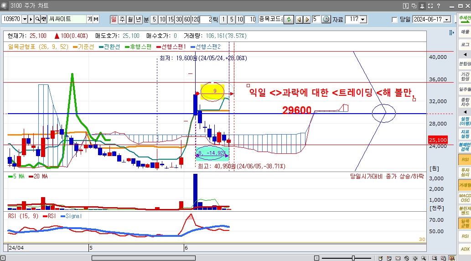The width and height of the screenshot is (471, 261).
Task: Click the 관 watchlist button
Action: 44,19
